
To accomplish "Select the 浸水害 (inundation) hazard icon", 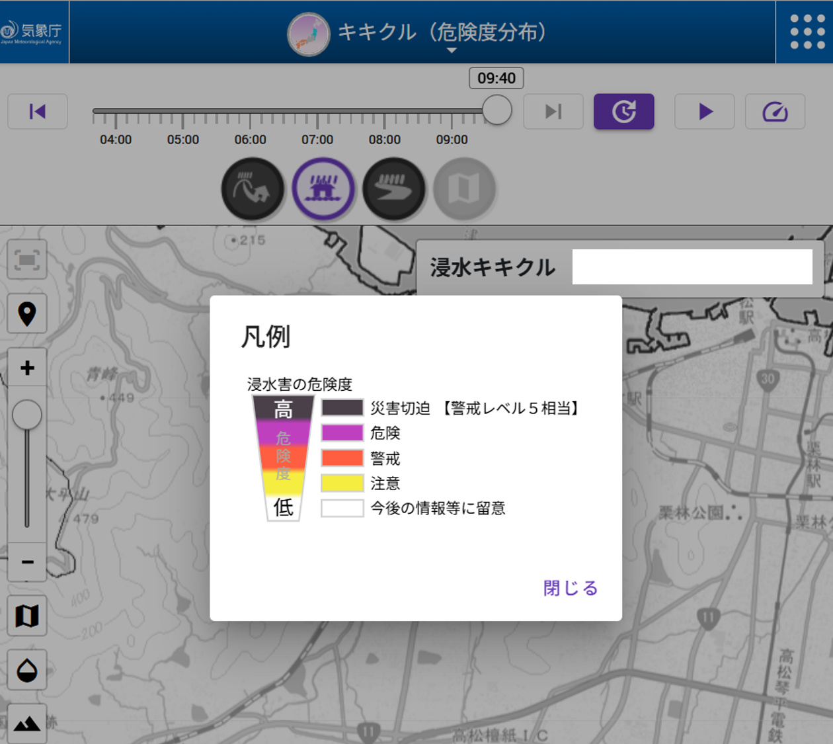I will (324, 188).
